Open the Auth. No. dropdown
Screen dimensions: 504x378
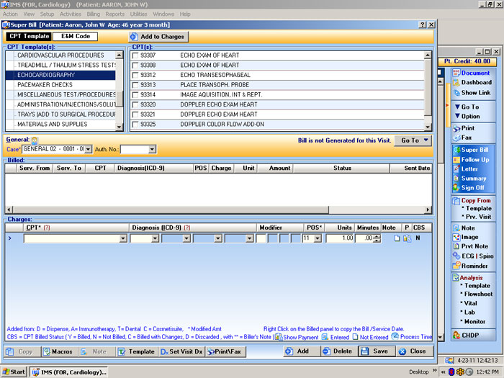click(x=153, y=150)
